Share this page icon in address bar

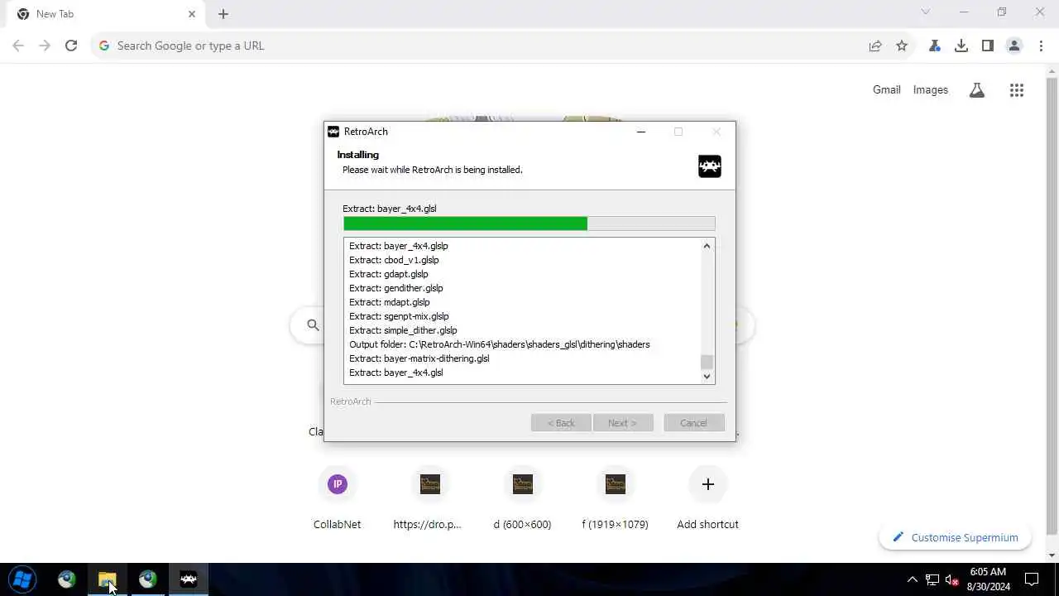[x=875, y=46]
